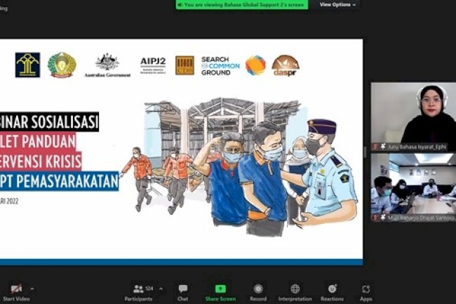
Task: Turn on camera with Start Video
Action: coord(16,290)
